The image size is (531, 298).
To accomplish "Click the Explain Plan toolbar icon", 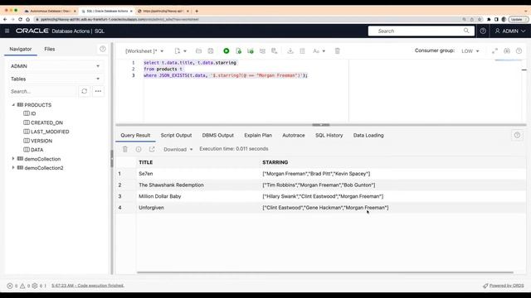I will point(262,51).
